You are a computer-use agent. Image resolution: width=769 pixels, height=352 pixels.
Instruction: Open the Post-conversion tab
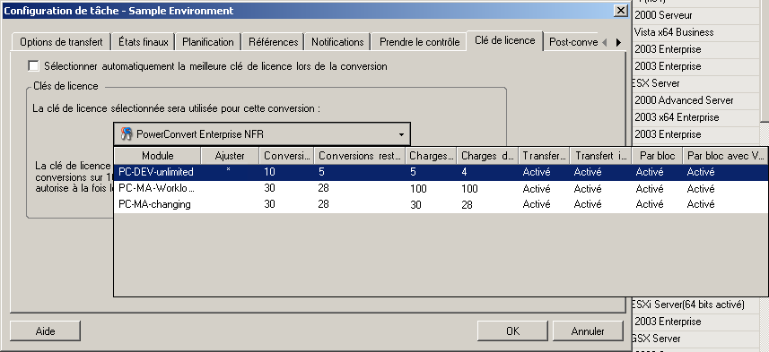(x=572, y=42)
